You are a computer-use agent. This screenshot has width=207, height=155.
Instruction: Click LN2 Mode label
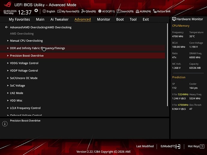(16, 93)
